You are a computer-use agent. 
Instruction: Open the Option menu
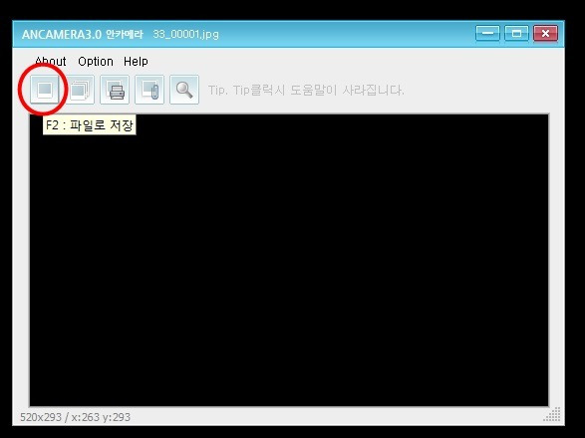click(96, 61)
